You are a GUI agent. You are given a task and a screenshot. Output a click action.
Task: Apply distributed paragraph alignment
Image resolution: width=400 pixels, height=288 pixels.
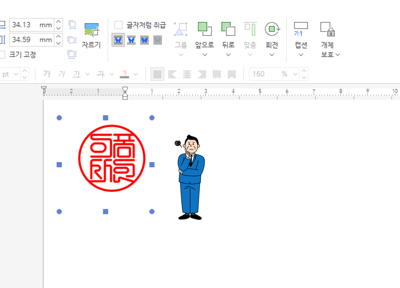217,74
